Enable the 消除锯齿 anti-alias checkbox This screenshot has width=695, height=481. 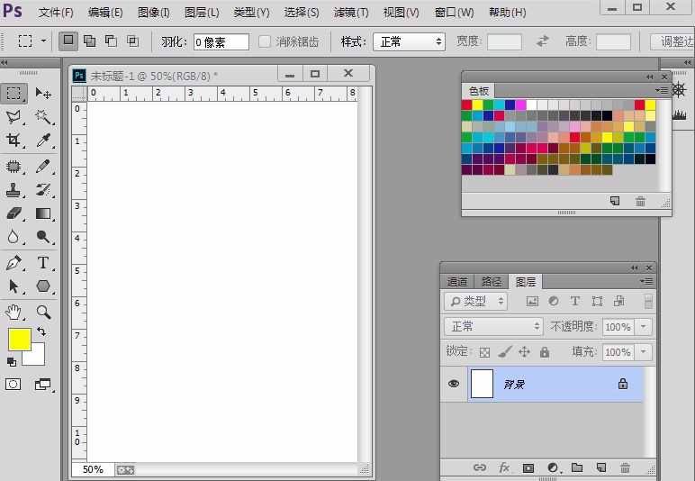(265, 41)
